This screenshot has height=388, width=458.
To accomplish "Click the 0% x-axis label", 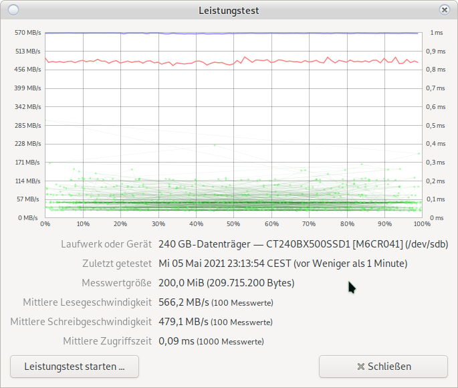I will [x=45, y=224].
